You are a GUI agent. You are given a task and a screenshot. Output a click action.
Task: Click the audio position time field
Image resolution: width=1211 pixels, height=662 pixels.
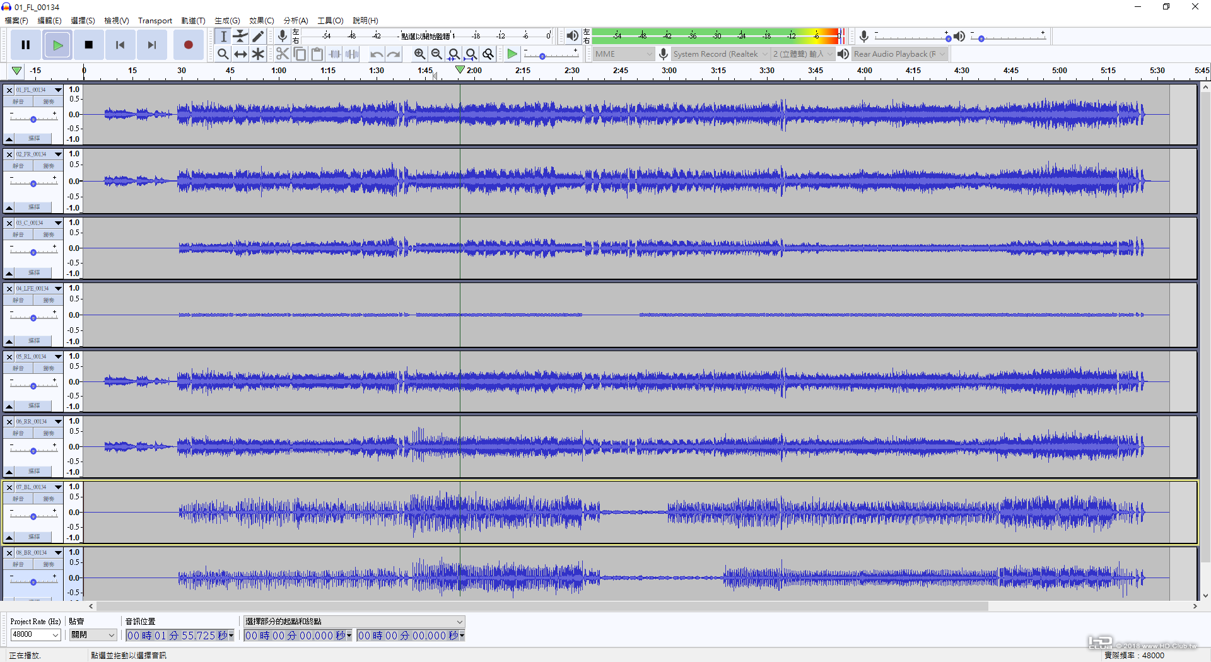(x=180, y=636)
